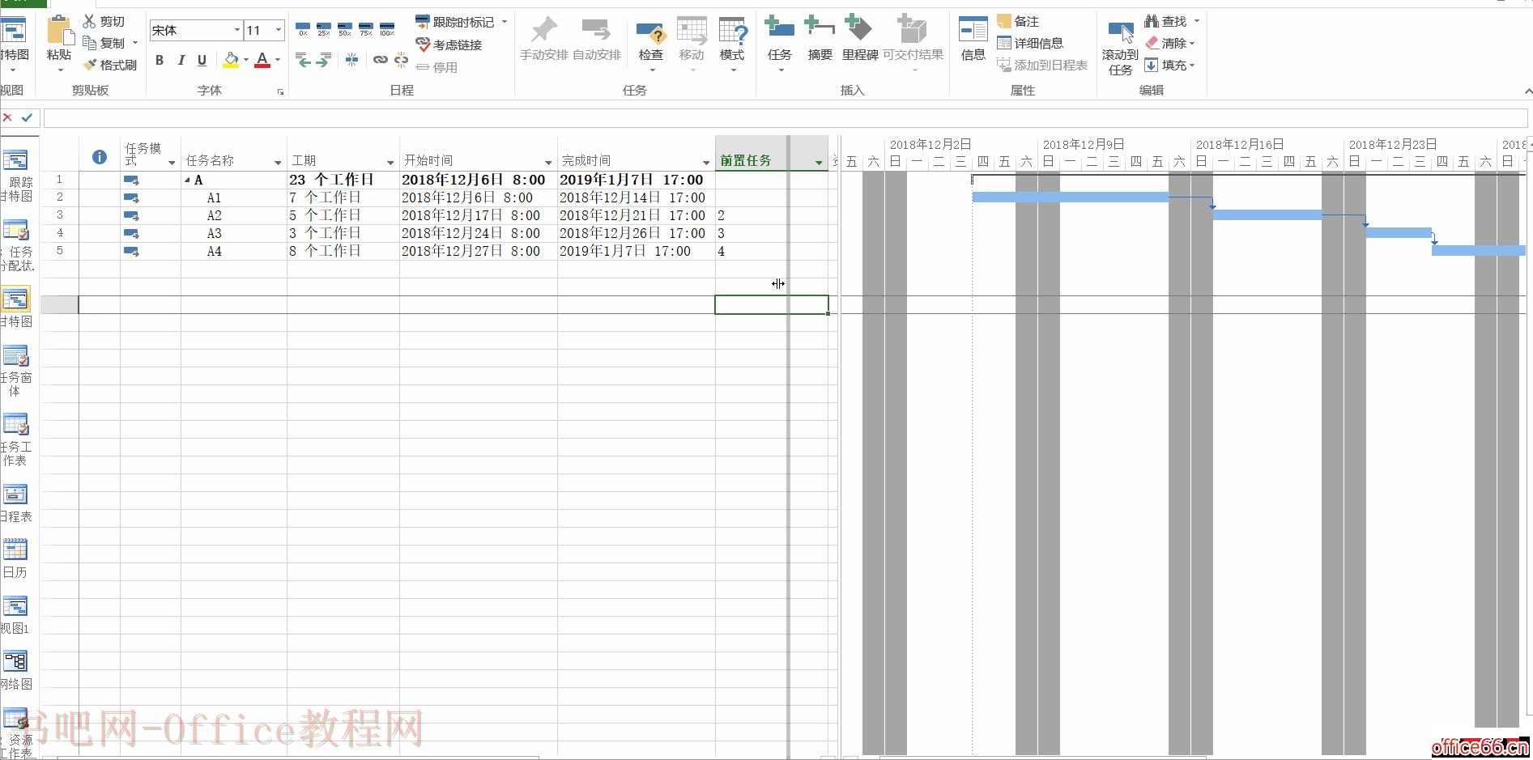
Task: Insert a Summary (摘要) task
Action: pyautogui.click(x=820, y=39)
